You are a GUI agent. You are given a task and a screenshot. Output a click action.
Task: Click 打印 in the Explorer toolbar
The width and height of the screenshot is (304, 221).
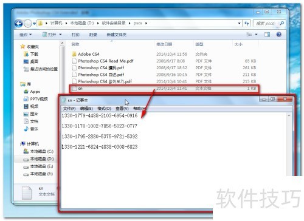tap(75, 35)
